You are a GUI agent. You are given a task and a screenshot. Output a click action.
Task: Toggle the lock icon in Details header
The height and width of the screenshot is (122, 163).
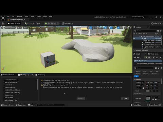click(x=161, y=58)
